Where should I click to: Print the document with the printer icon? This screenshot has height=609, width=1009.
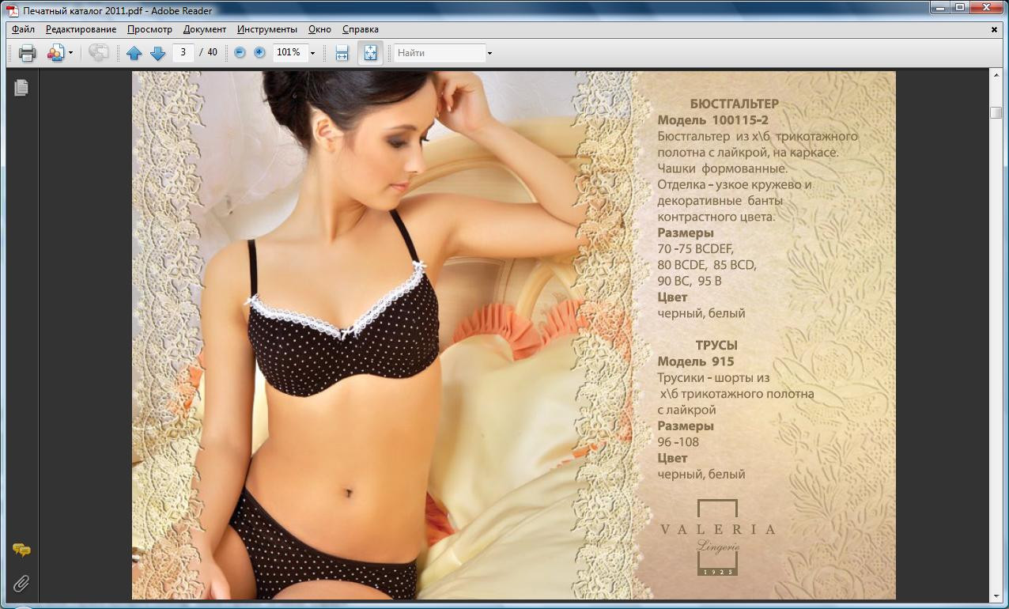pos(27,53)
